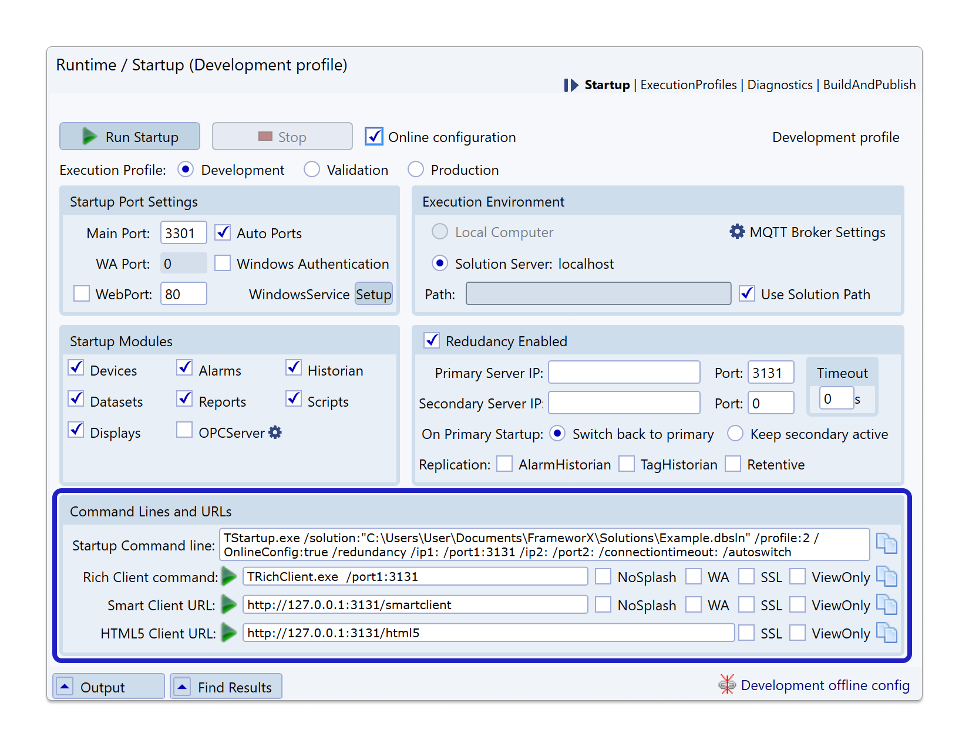Open OPCServer settings gear icon
This screenshot has height=747, width=969.
275,432
